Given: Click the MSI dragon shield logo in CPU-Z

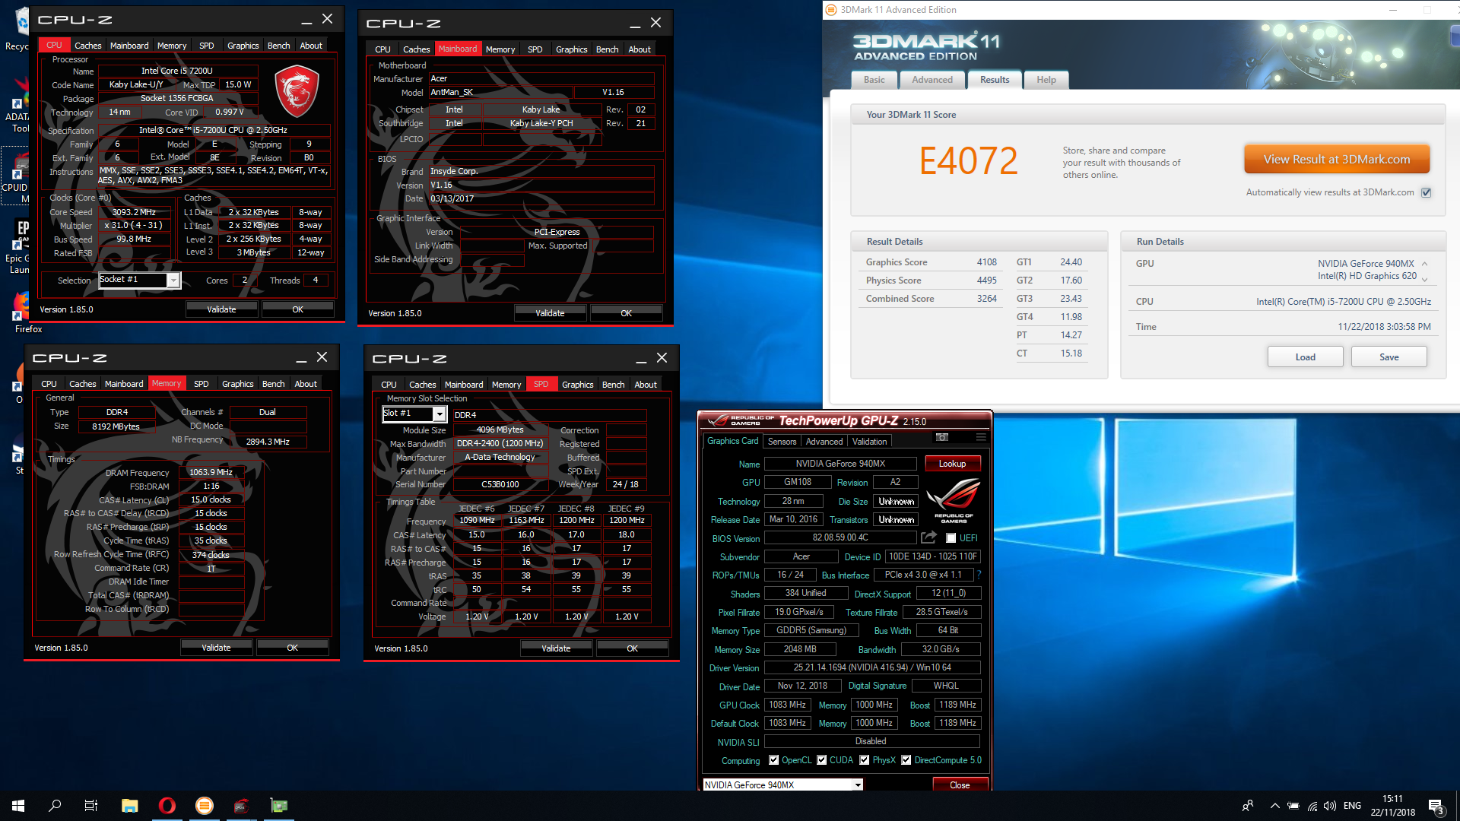Looking at the screenshot, I should 296,90.
